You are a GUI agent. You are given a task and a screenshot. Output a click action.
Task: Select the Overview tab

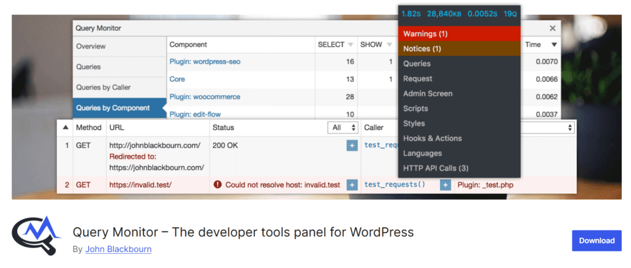[120, 46]
